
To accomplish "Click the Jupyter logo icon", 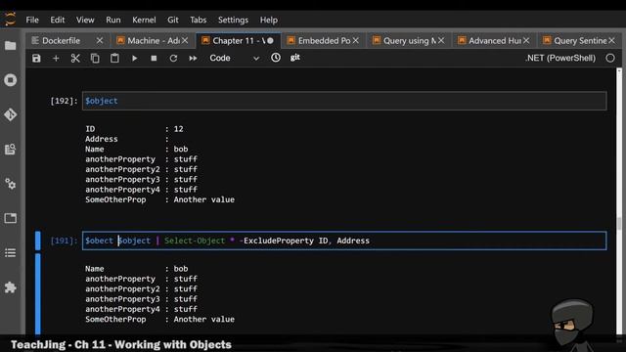I will coord(11,19).
